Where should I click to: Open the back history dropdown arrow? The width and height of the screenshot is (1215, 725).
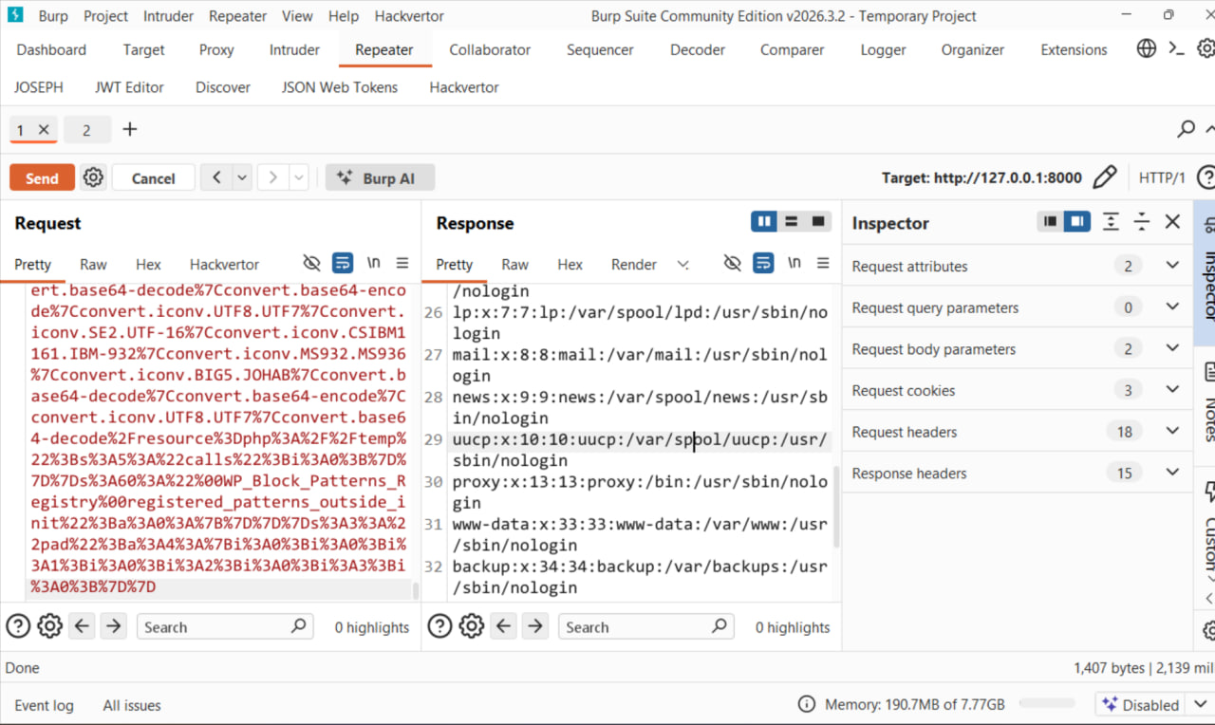242,177
